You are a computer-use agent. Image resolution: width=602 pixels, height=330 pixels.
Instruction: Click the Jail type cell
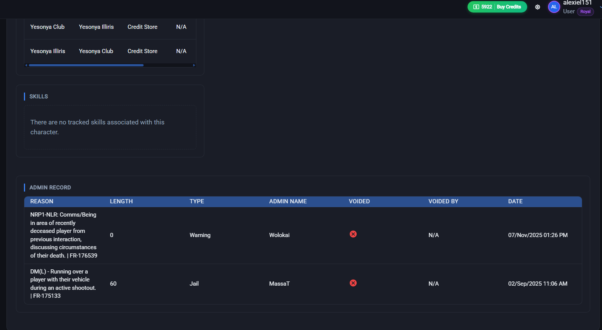[194, 284]
